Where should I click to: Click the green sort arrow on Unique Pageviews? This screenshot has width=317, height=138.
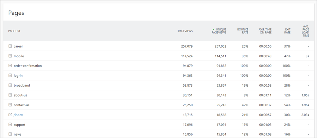click(x=214, y=29)
